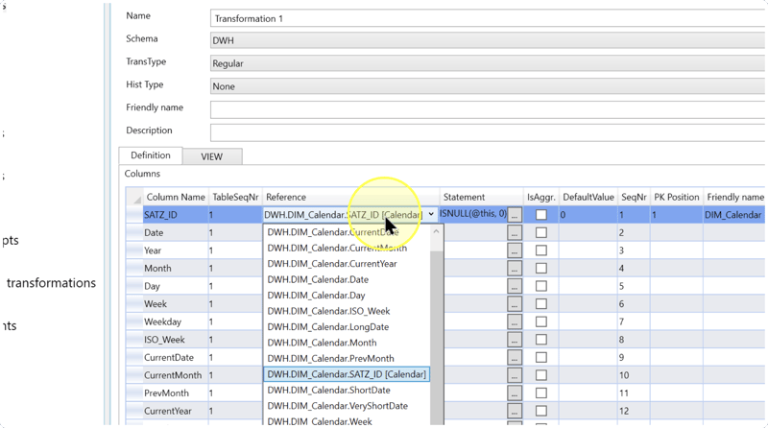The height and width of the screenshot is (428, 768).
Task: Open statement editor button in CurrentDate row
Action: point(515,358)
